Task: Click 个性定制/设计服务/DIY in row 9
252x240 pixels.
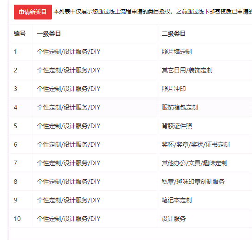Action: point(69,200)
